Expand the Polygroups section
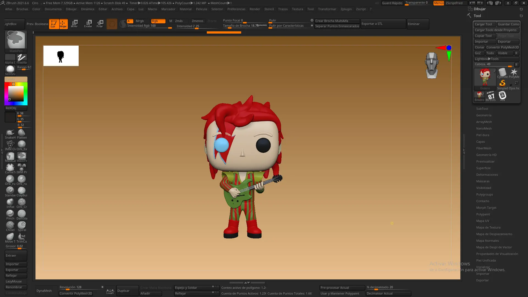Screen dimensions: 528x297 coord(485,194)
